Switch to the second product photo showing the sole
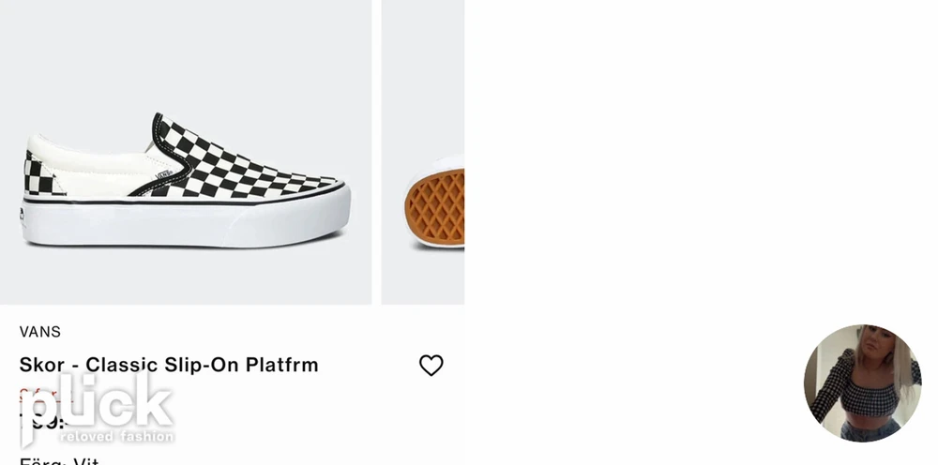The width and height of the screenshot is (938, 465). tap(423, 152)
